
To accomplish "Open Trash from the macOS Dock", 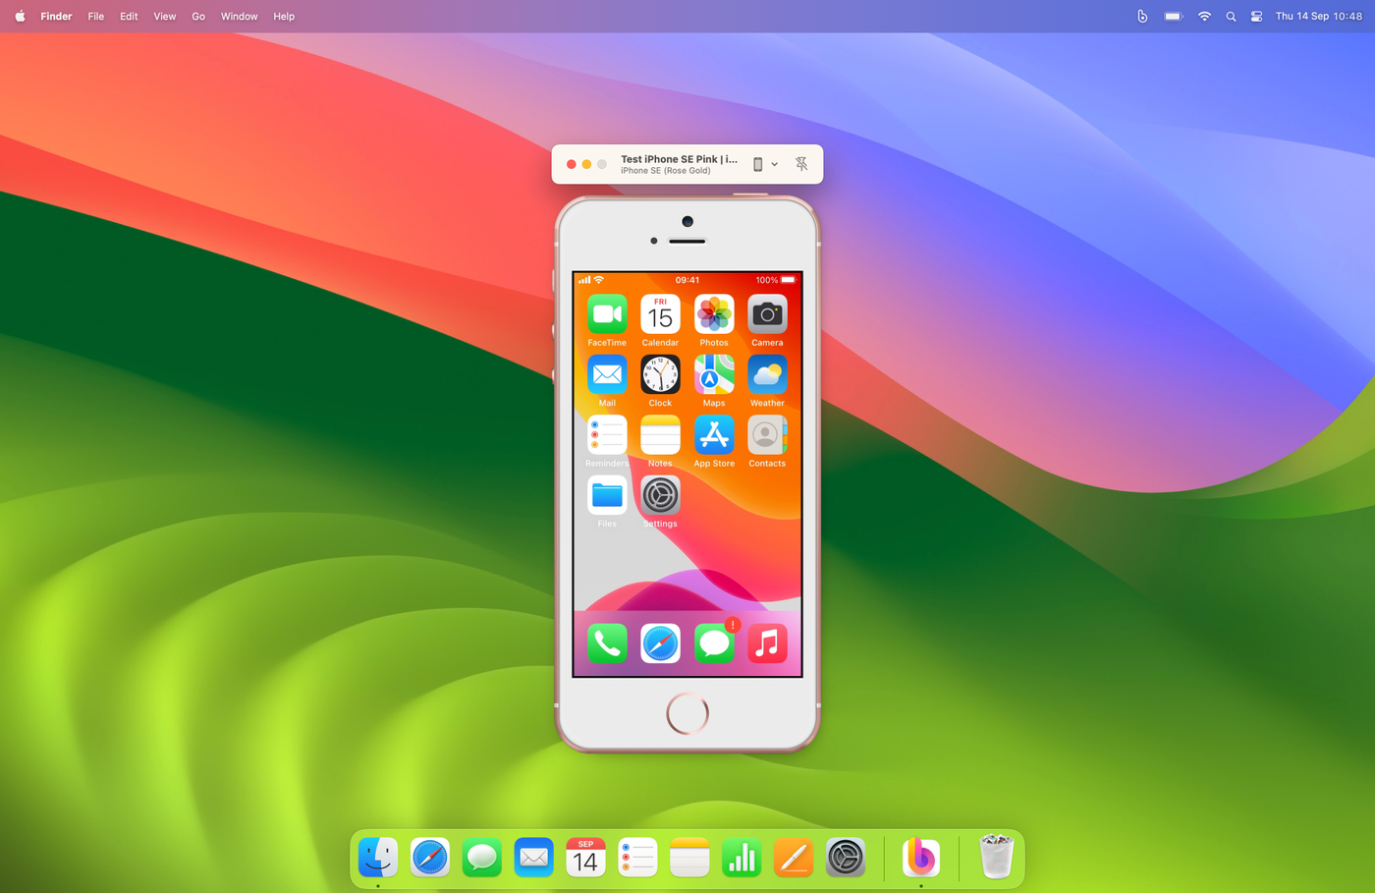I will tap(996, 858).
